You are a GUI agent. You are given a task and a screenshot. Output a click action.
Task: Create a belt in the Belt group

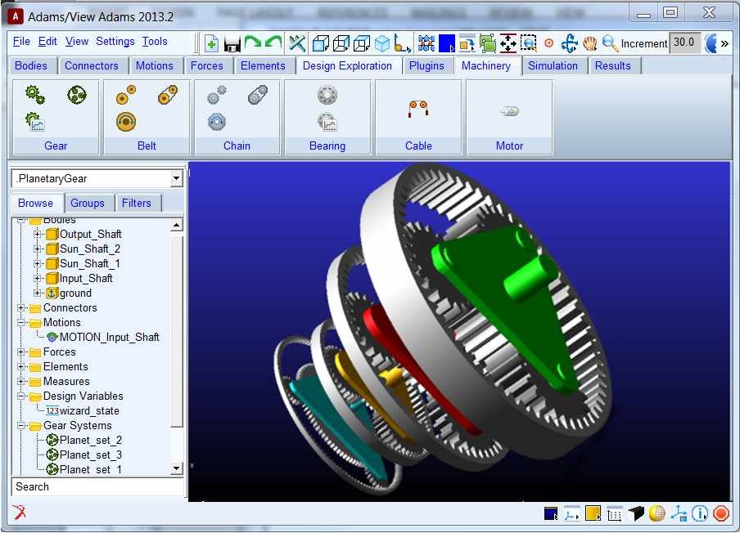pyautogui.click(x=168, y=95)
